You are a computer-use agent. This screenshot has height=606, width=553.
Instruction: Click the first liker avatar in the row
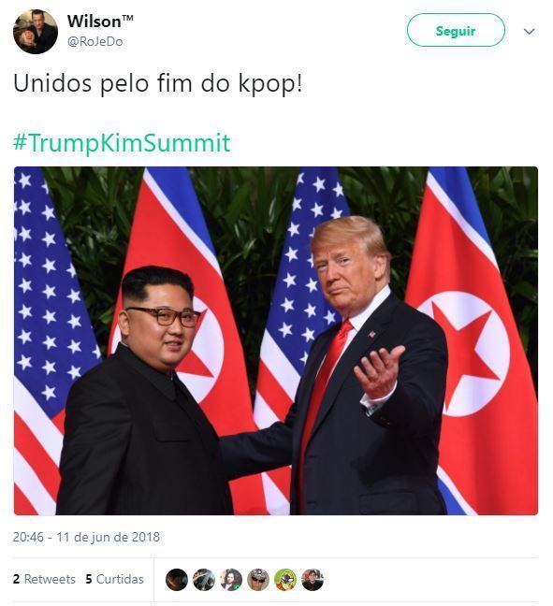177,580
